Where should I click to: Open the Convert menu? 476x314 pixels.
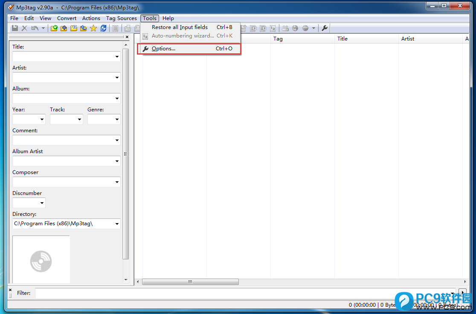[67, 18]
